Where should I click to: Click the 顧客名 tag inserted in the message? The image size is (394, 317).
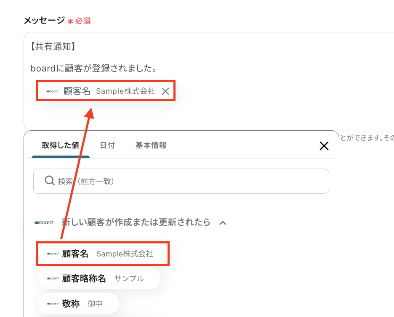(106, 91)
